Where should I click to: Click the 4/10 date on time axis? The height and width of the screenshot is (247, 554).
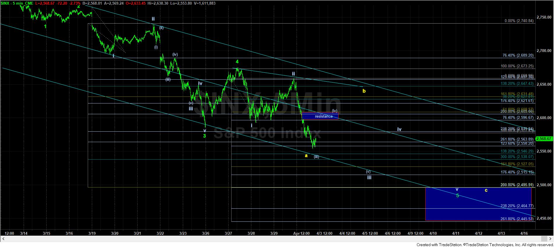point(433,233)
